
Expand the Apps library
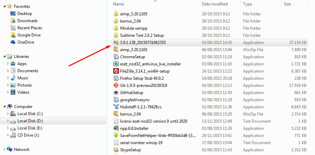click(x=8, y=64)
